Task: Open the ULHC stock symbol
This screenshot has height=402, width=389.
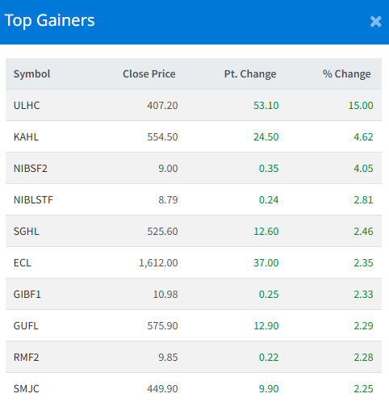Action: [x=27, y=105]
